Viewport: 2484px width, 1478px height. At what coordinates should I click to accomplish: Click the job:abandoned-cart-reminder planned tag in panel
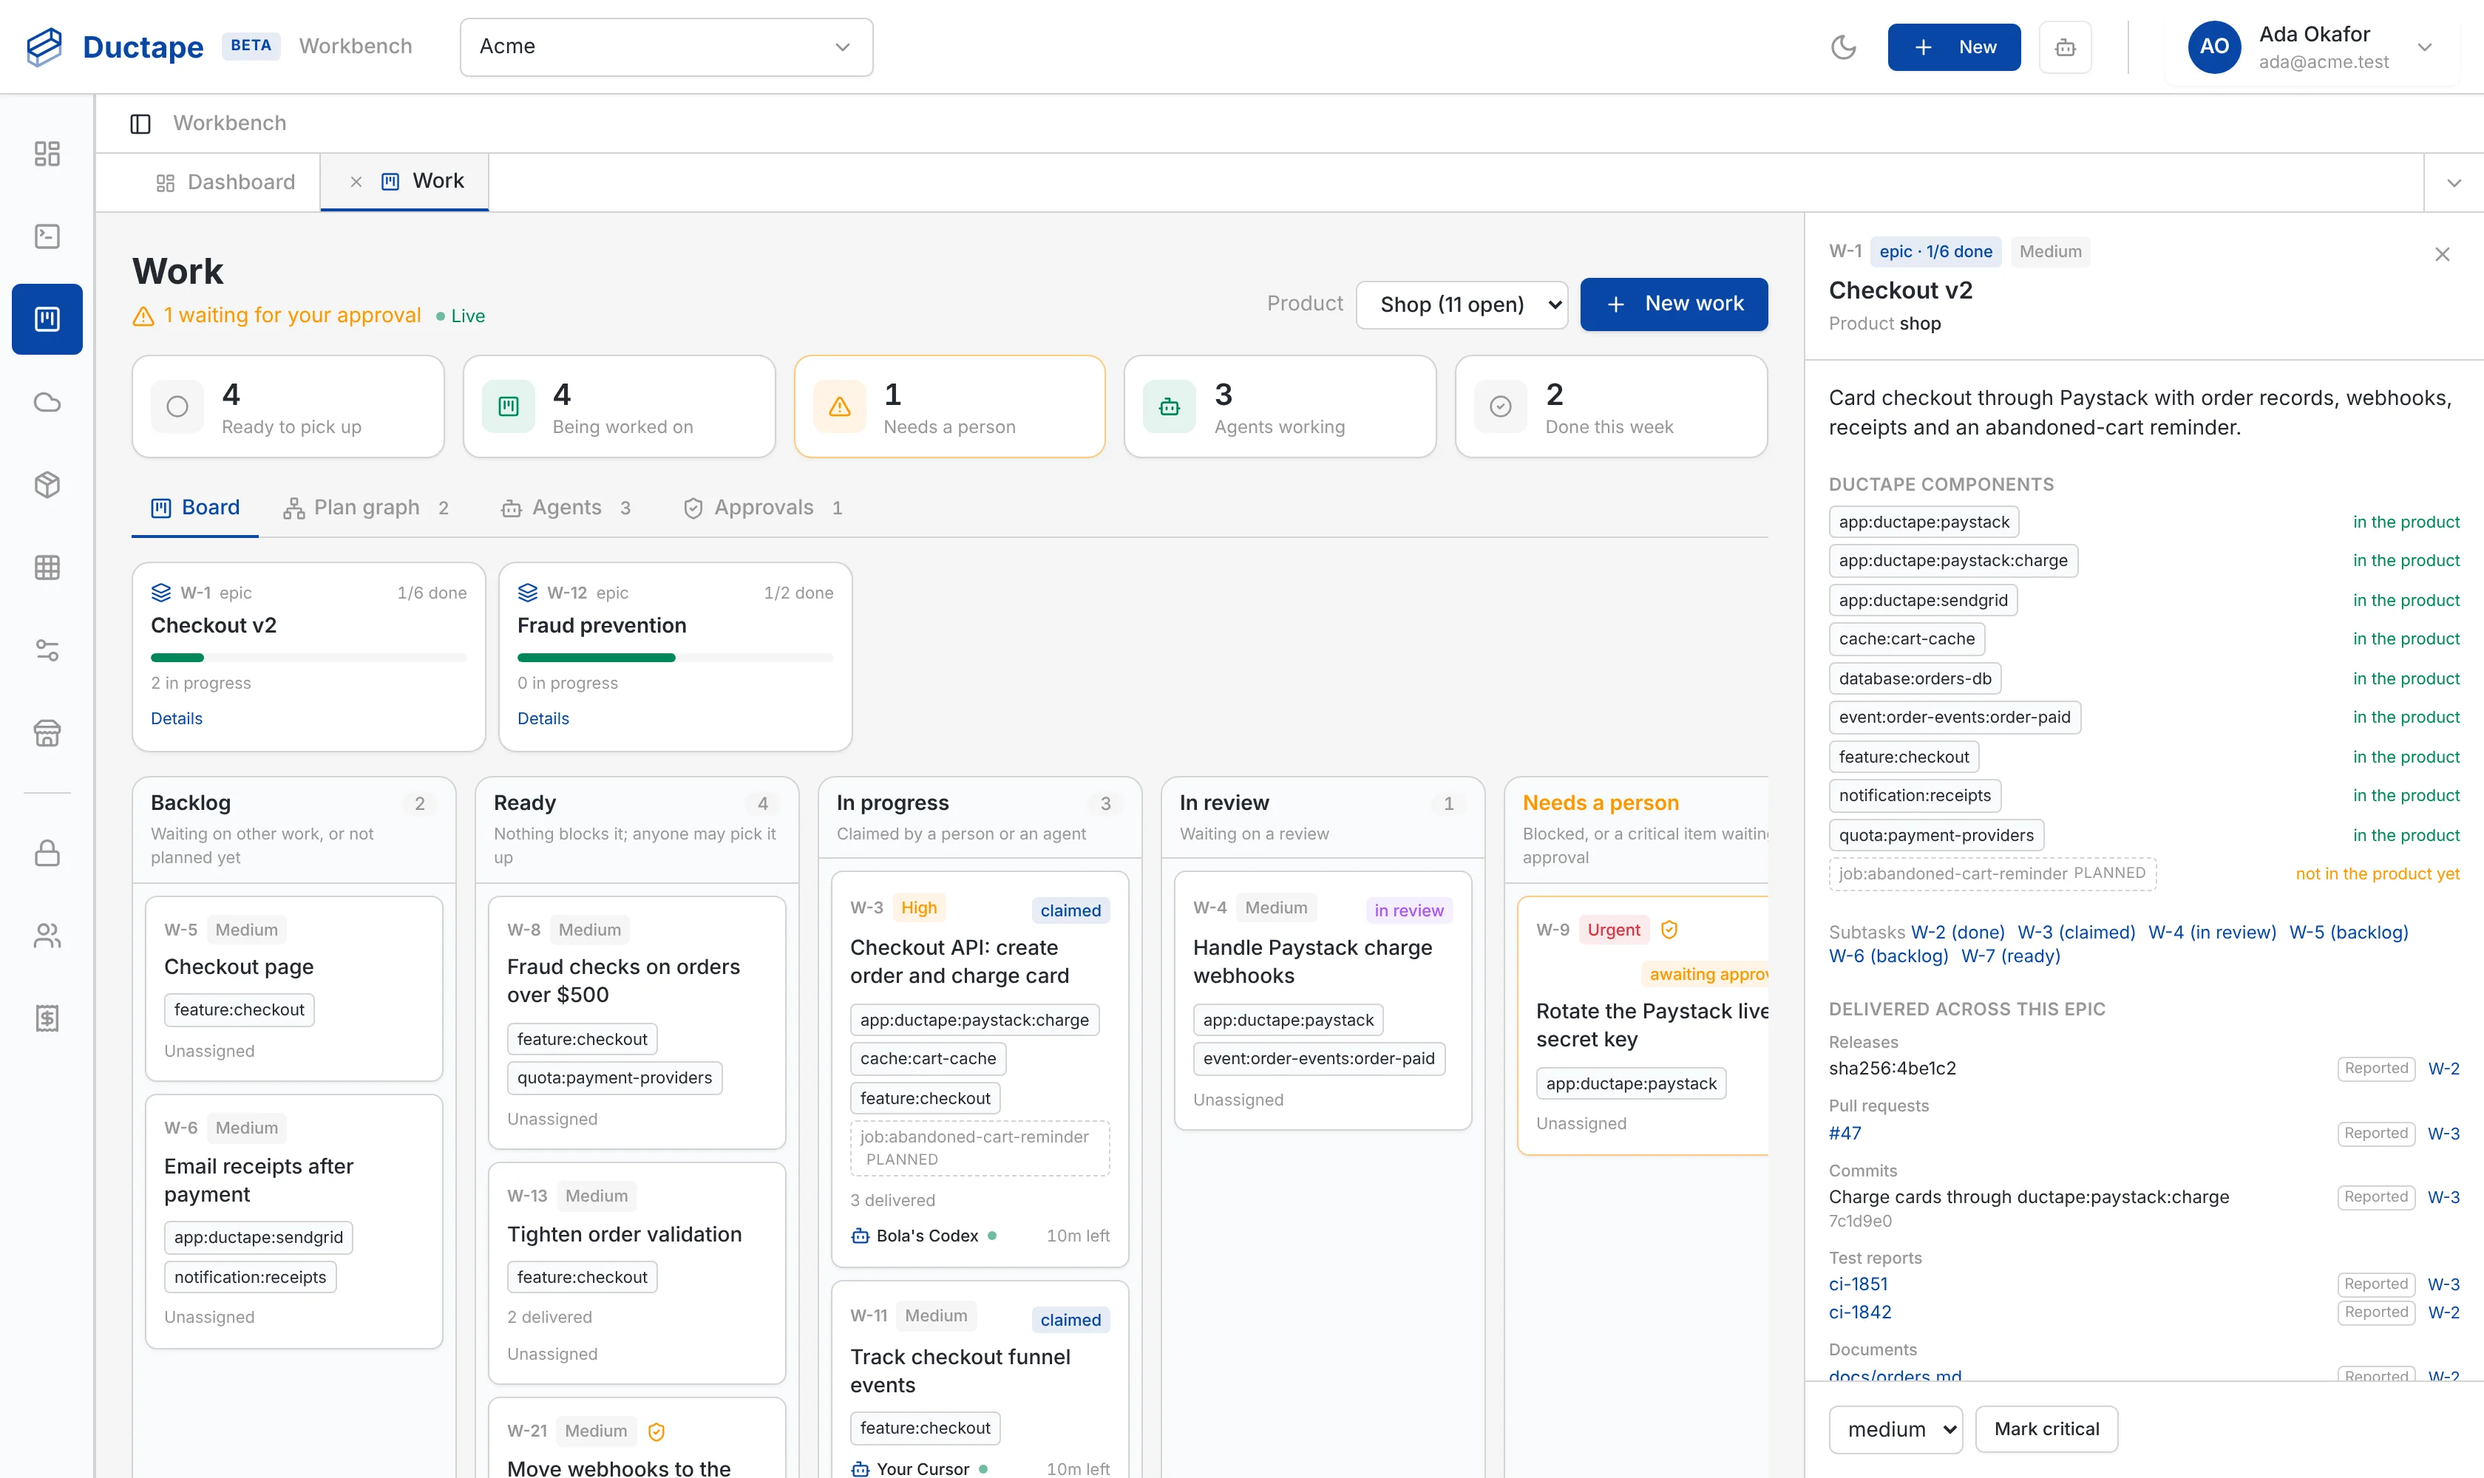pyautogui.click(x=1993, y=874)
